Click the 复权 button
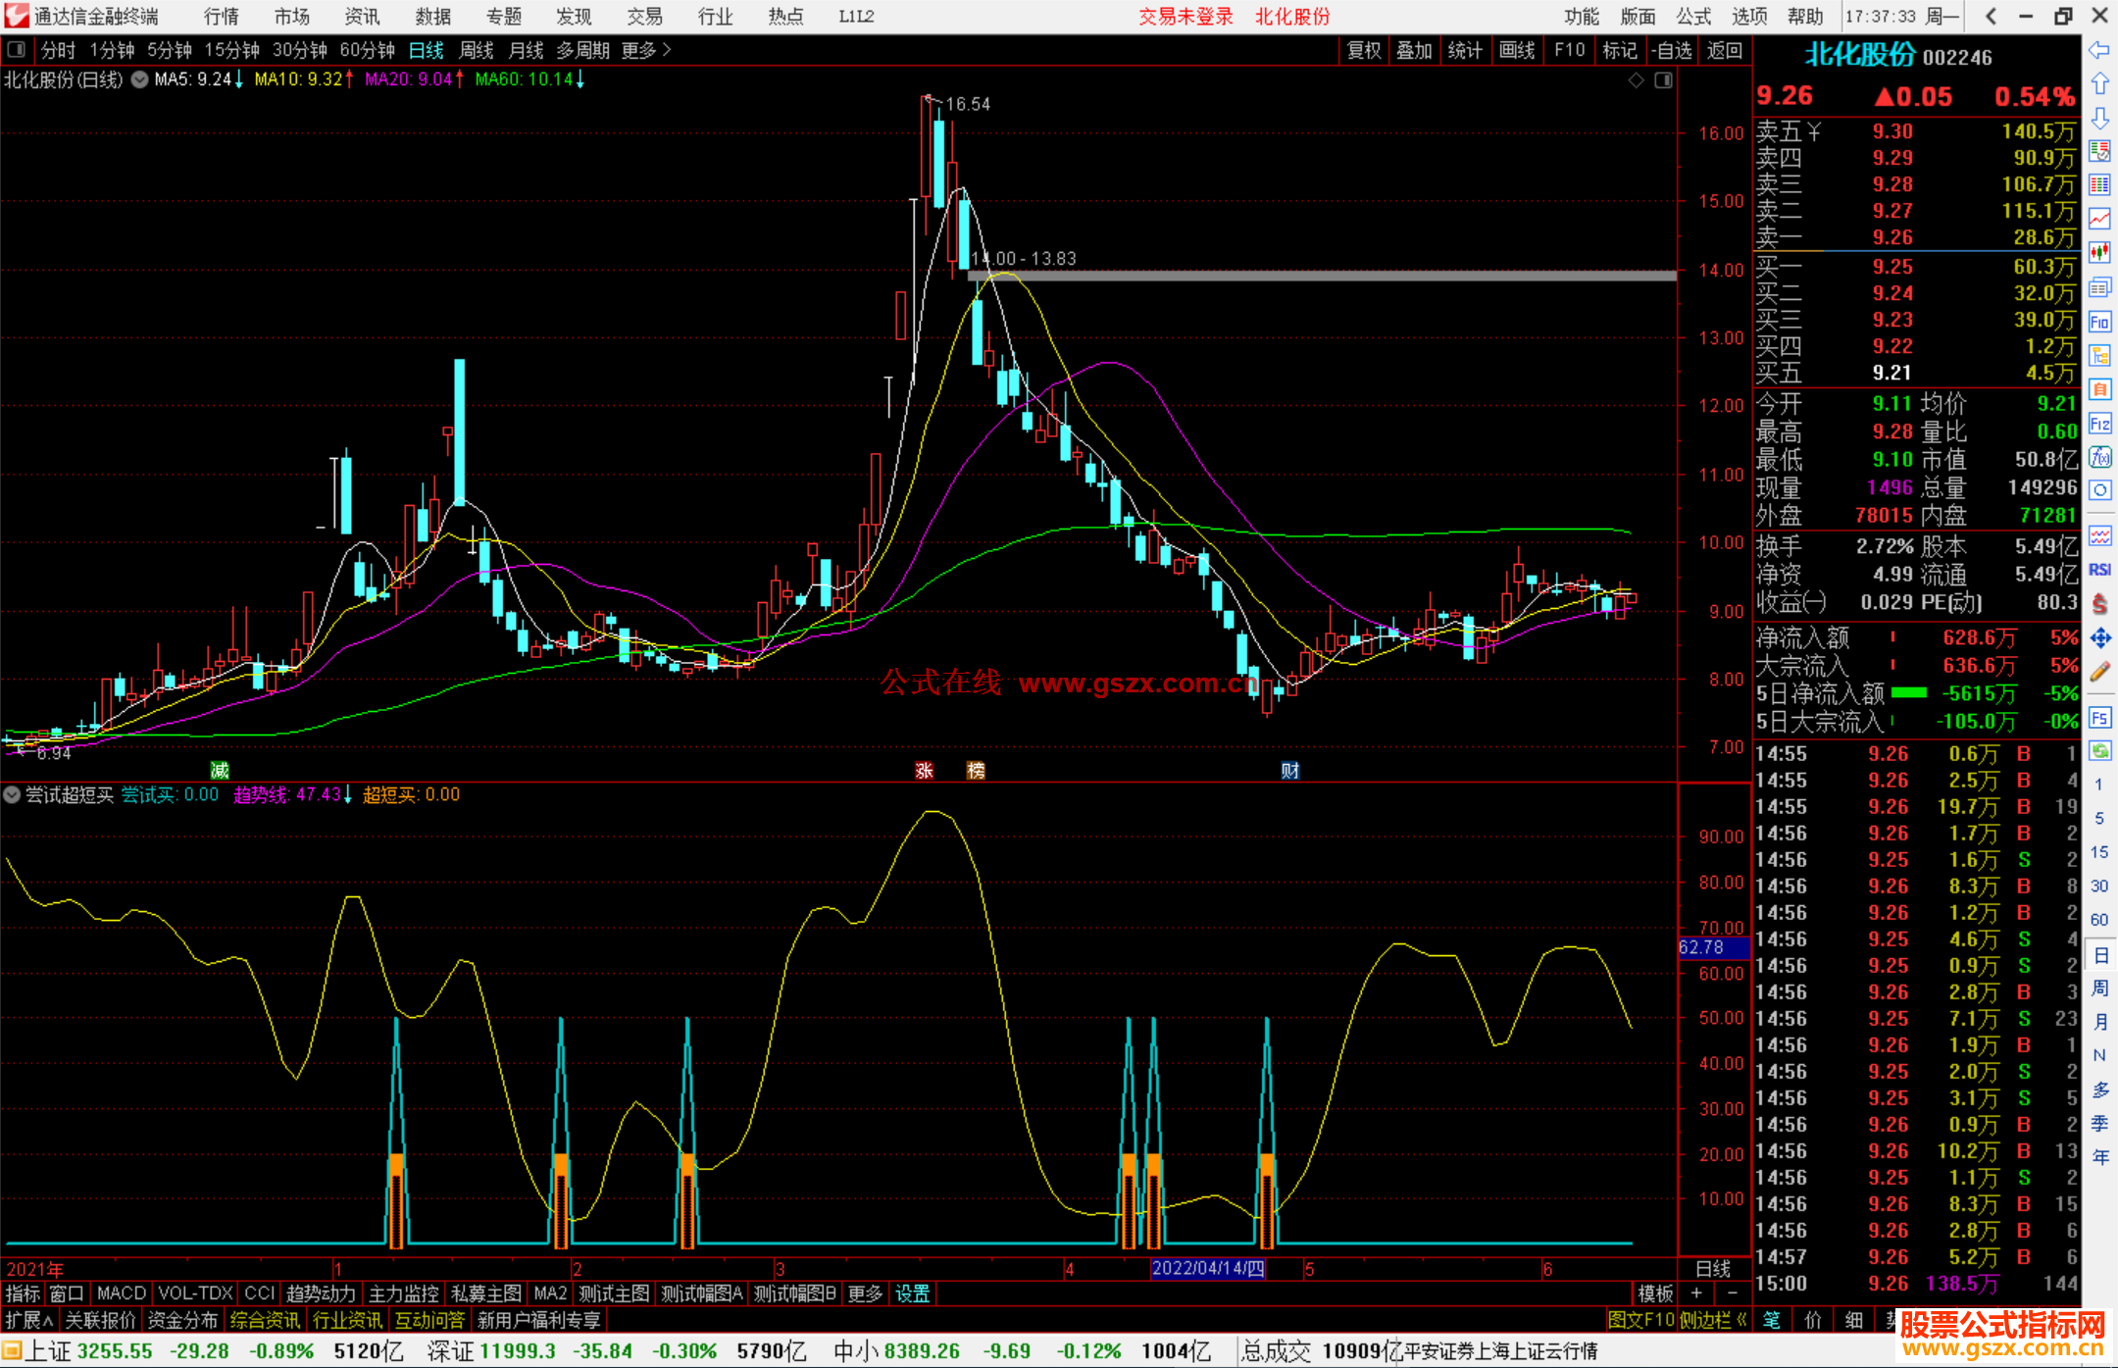The image size is (2118, 1368). [1364, 50]
